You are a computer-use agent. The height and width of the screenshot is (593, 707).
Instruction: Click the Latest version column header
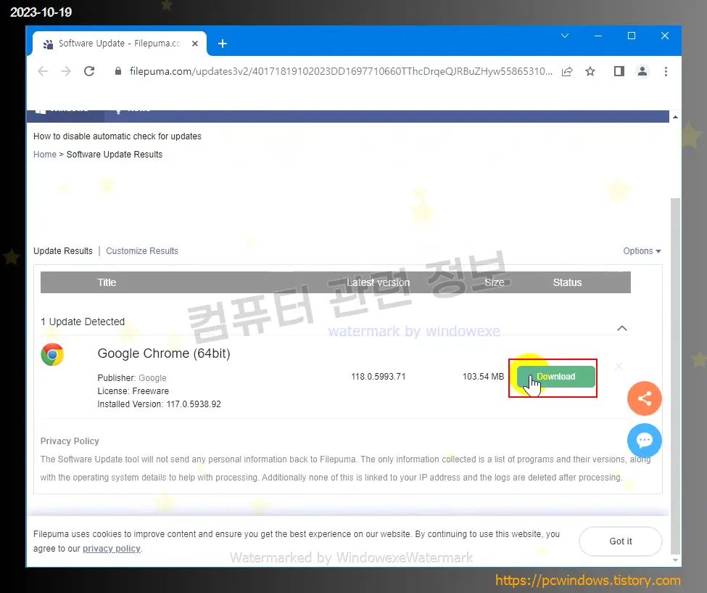pos(379,282)
